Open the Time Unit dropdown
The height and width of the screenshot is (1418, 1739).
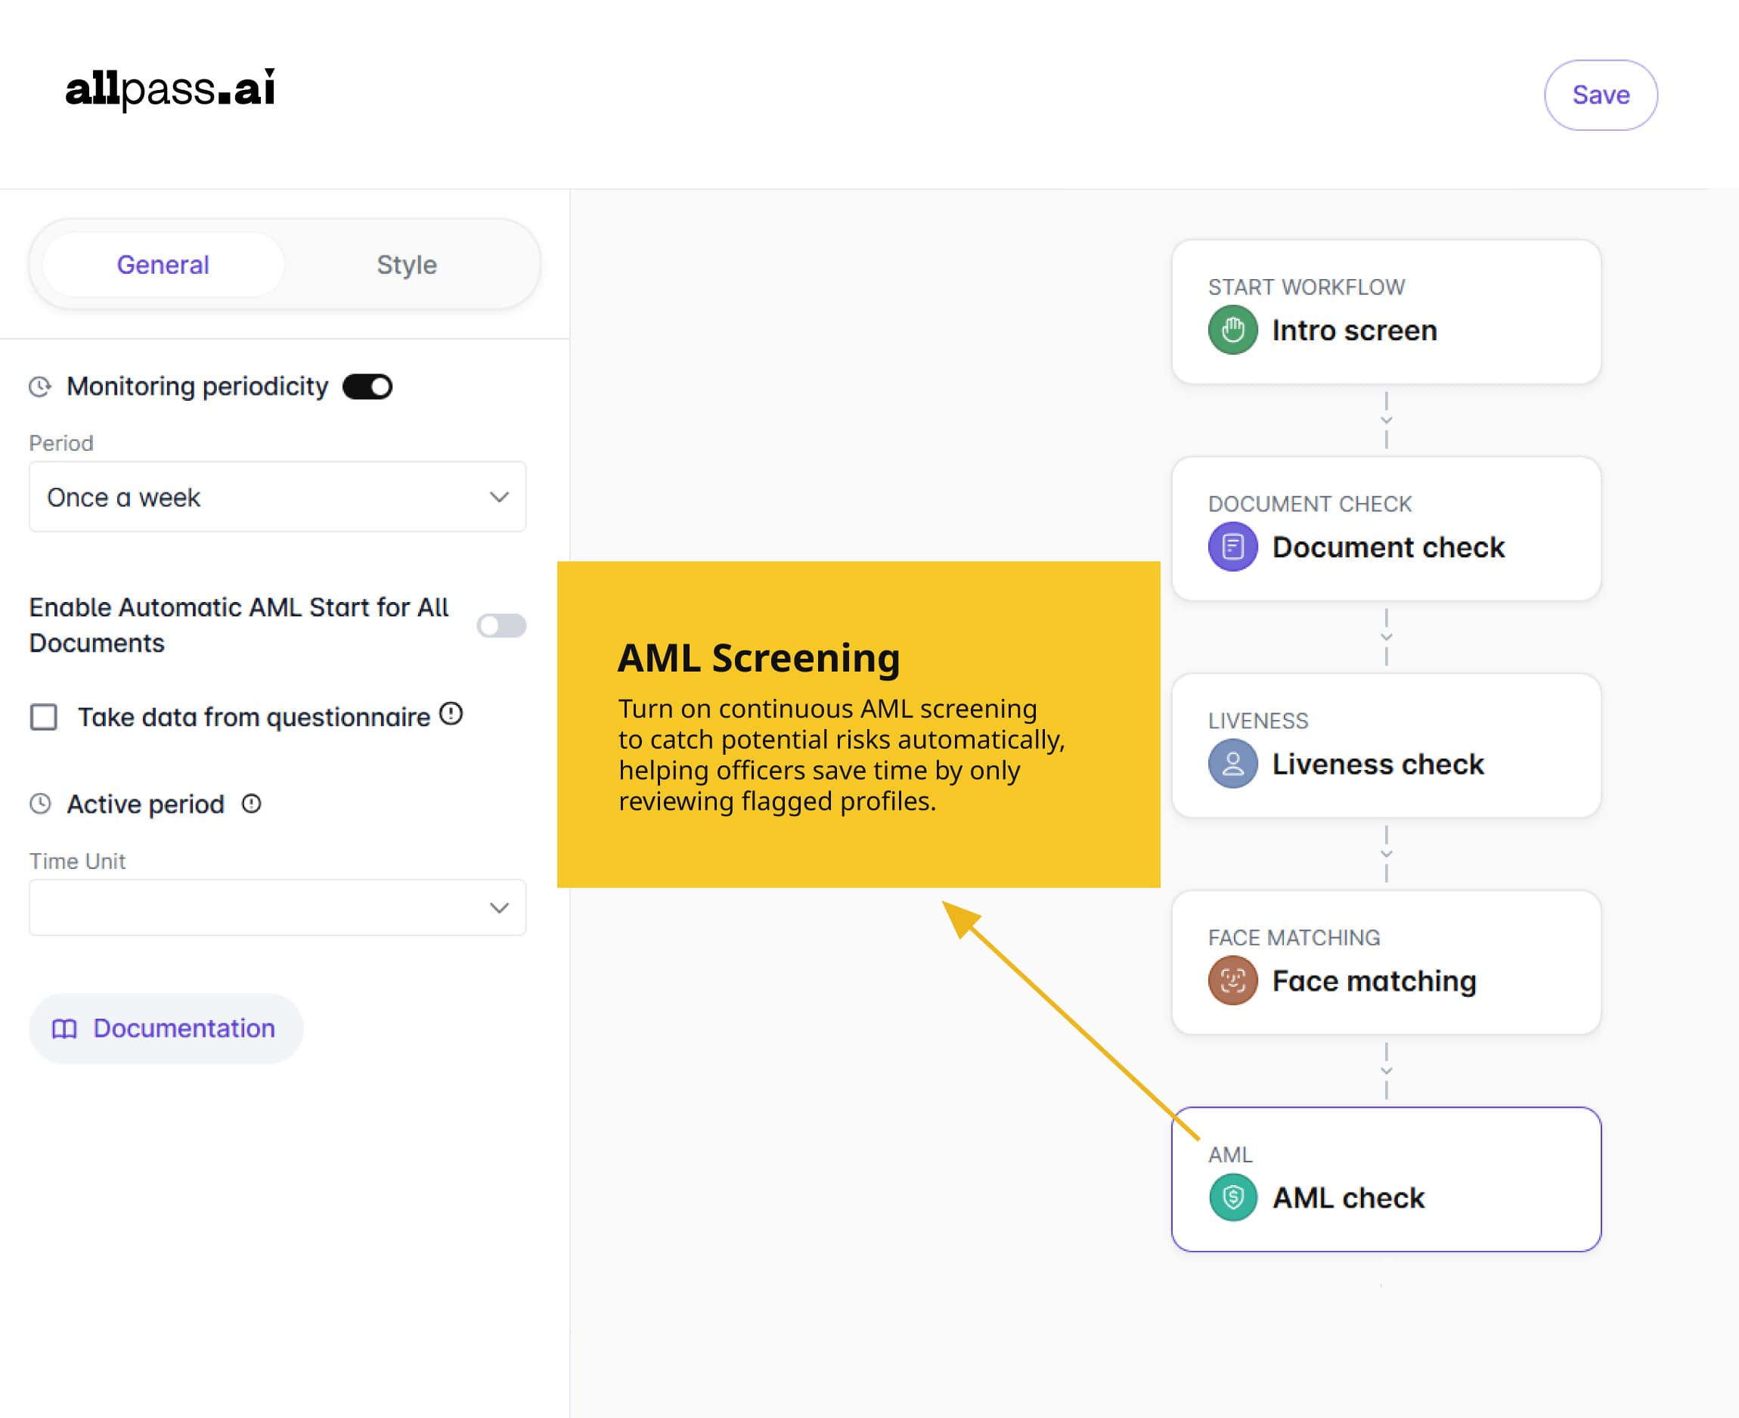click(277, 908)
